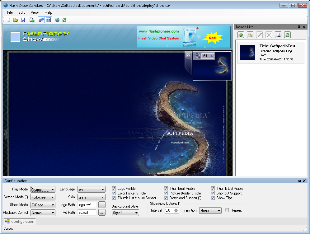This screenshot has height=234, width=310.
Task: Create a new project with the blank page icon
Action: [x=8, y=20]
